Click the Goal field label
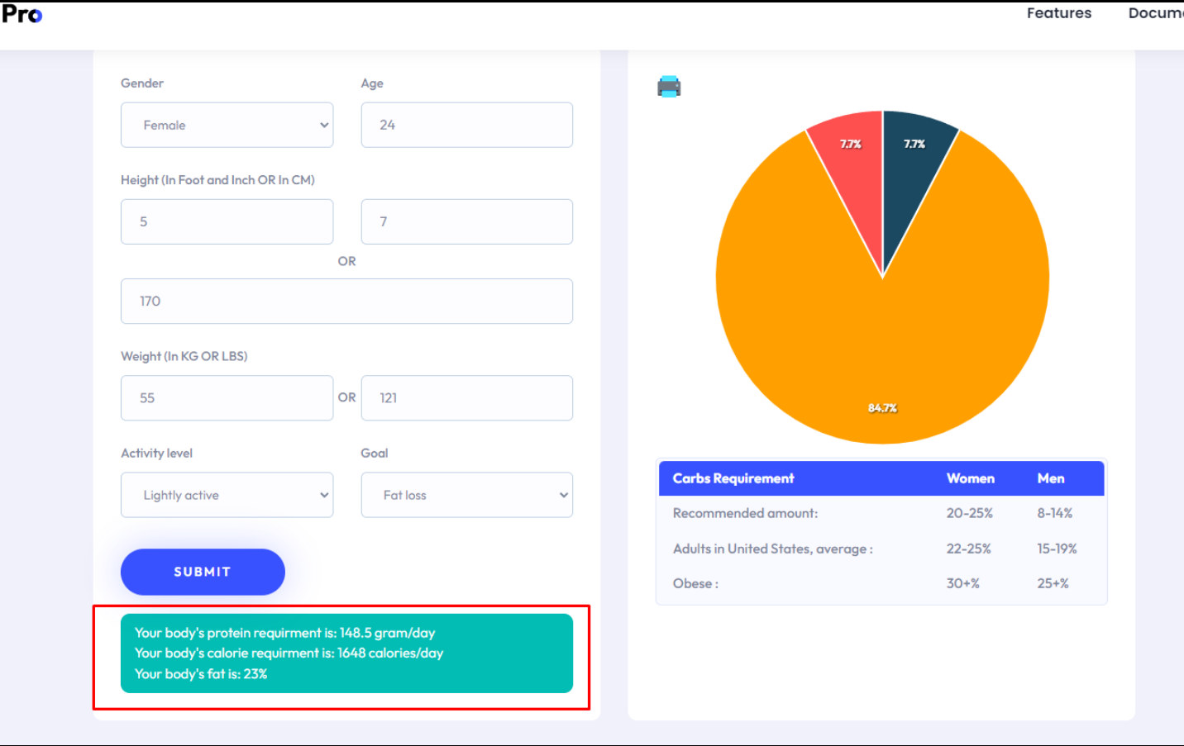 pyautogui.click(x=375, y=454)
